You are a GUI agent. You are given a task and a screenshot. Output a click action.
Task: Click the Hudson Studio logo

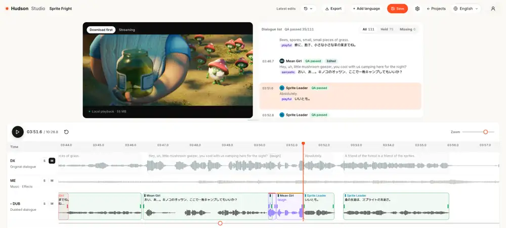click(25, 9)
